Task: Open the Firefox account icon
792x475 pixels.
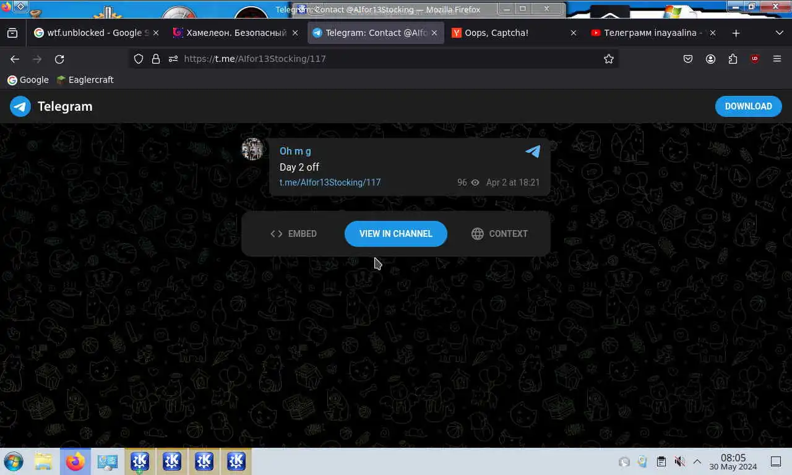Action: 710,59
